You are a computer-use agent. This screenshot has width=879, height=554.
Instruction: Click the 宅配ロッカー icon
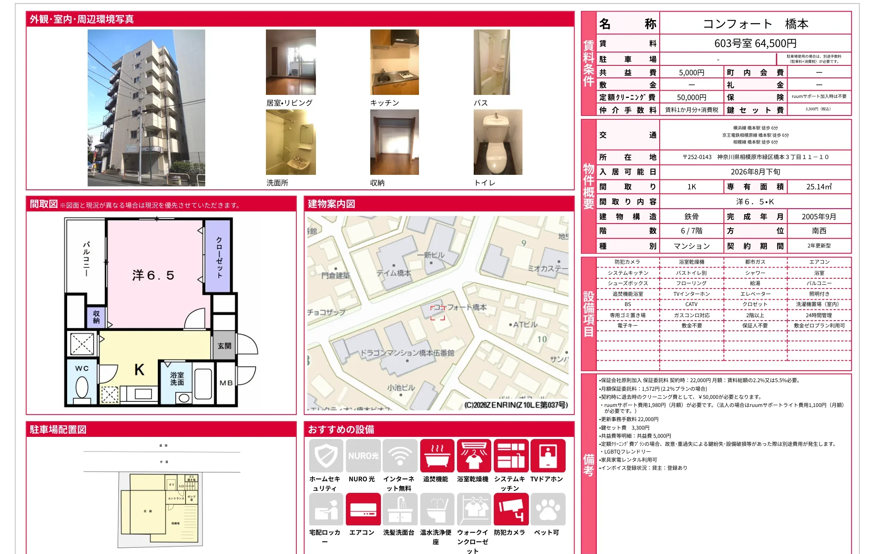326,509
